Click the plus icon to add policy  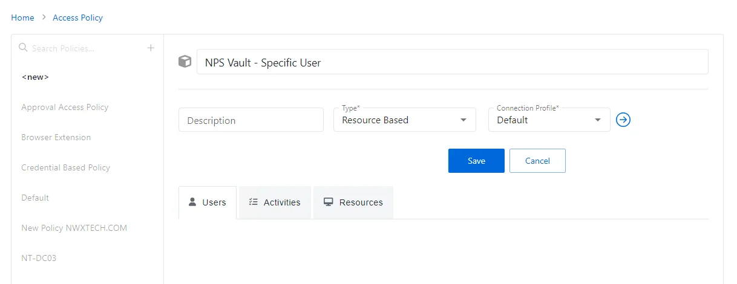[x=151, y=48]
